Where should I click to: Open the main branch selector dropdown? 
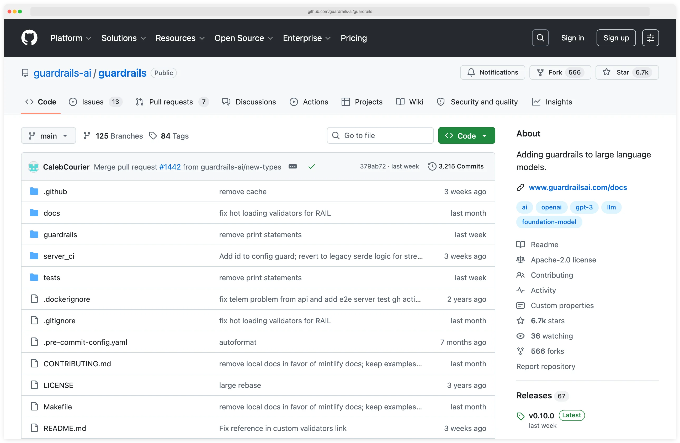[x=48, y=135]
